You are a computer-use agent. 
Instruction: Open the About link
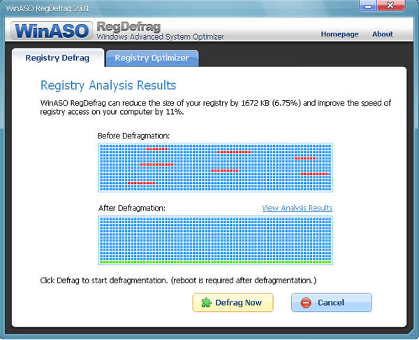pyautogui.click(x=383, y=34)
